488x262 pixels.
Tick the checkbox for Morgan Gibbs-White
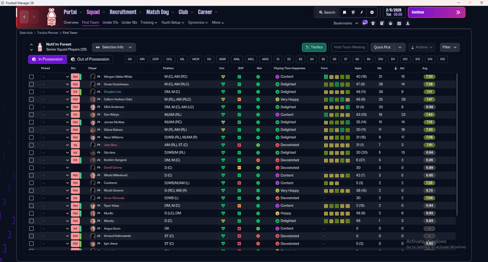pyautogui.click(x=31, y=77)
